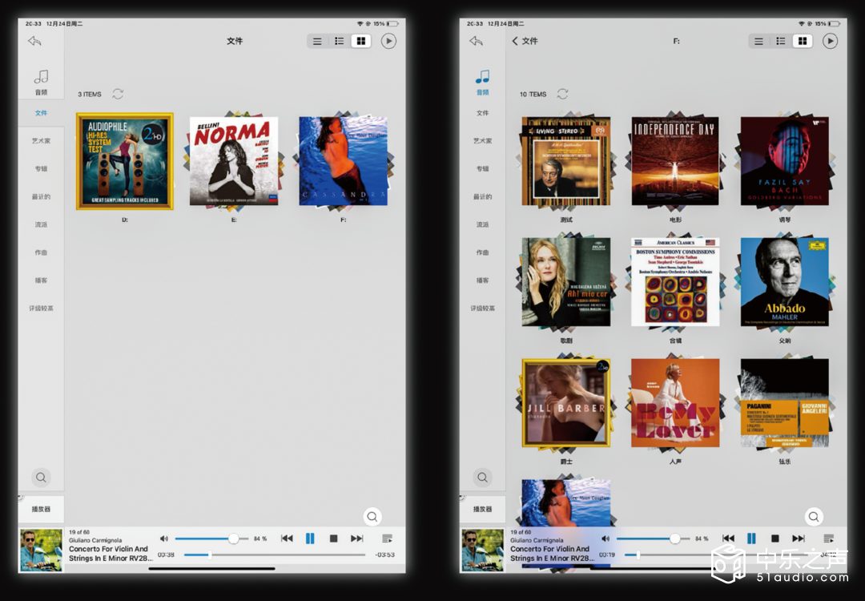Click play-all circle button in left screen
Screen dimensions: 865x601
point(388,41)
